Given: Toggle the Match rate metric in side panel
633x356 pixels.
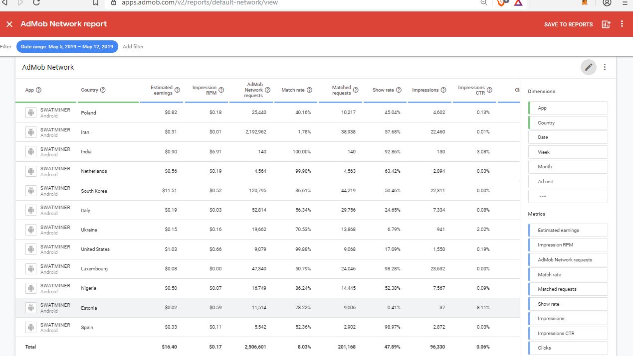Looking at the screenshot, I should (x=568, y=274).
